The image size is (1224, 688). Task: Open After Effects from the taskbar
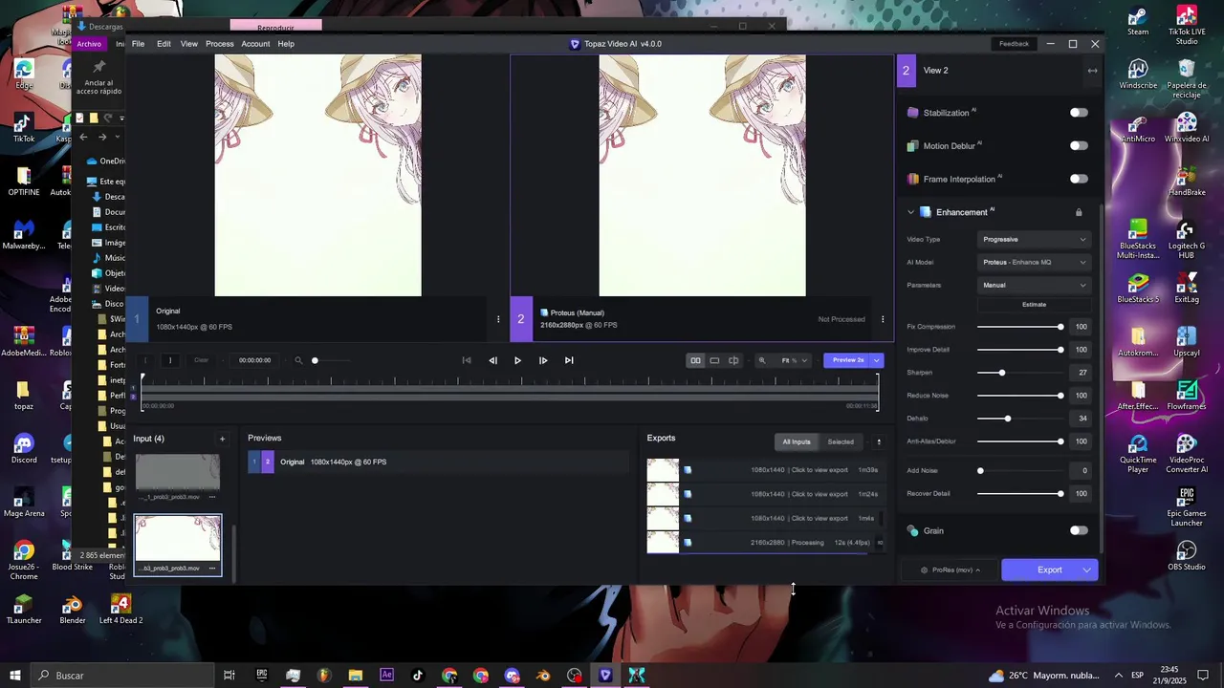[x=386, y=676]
